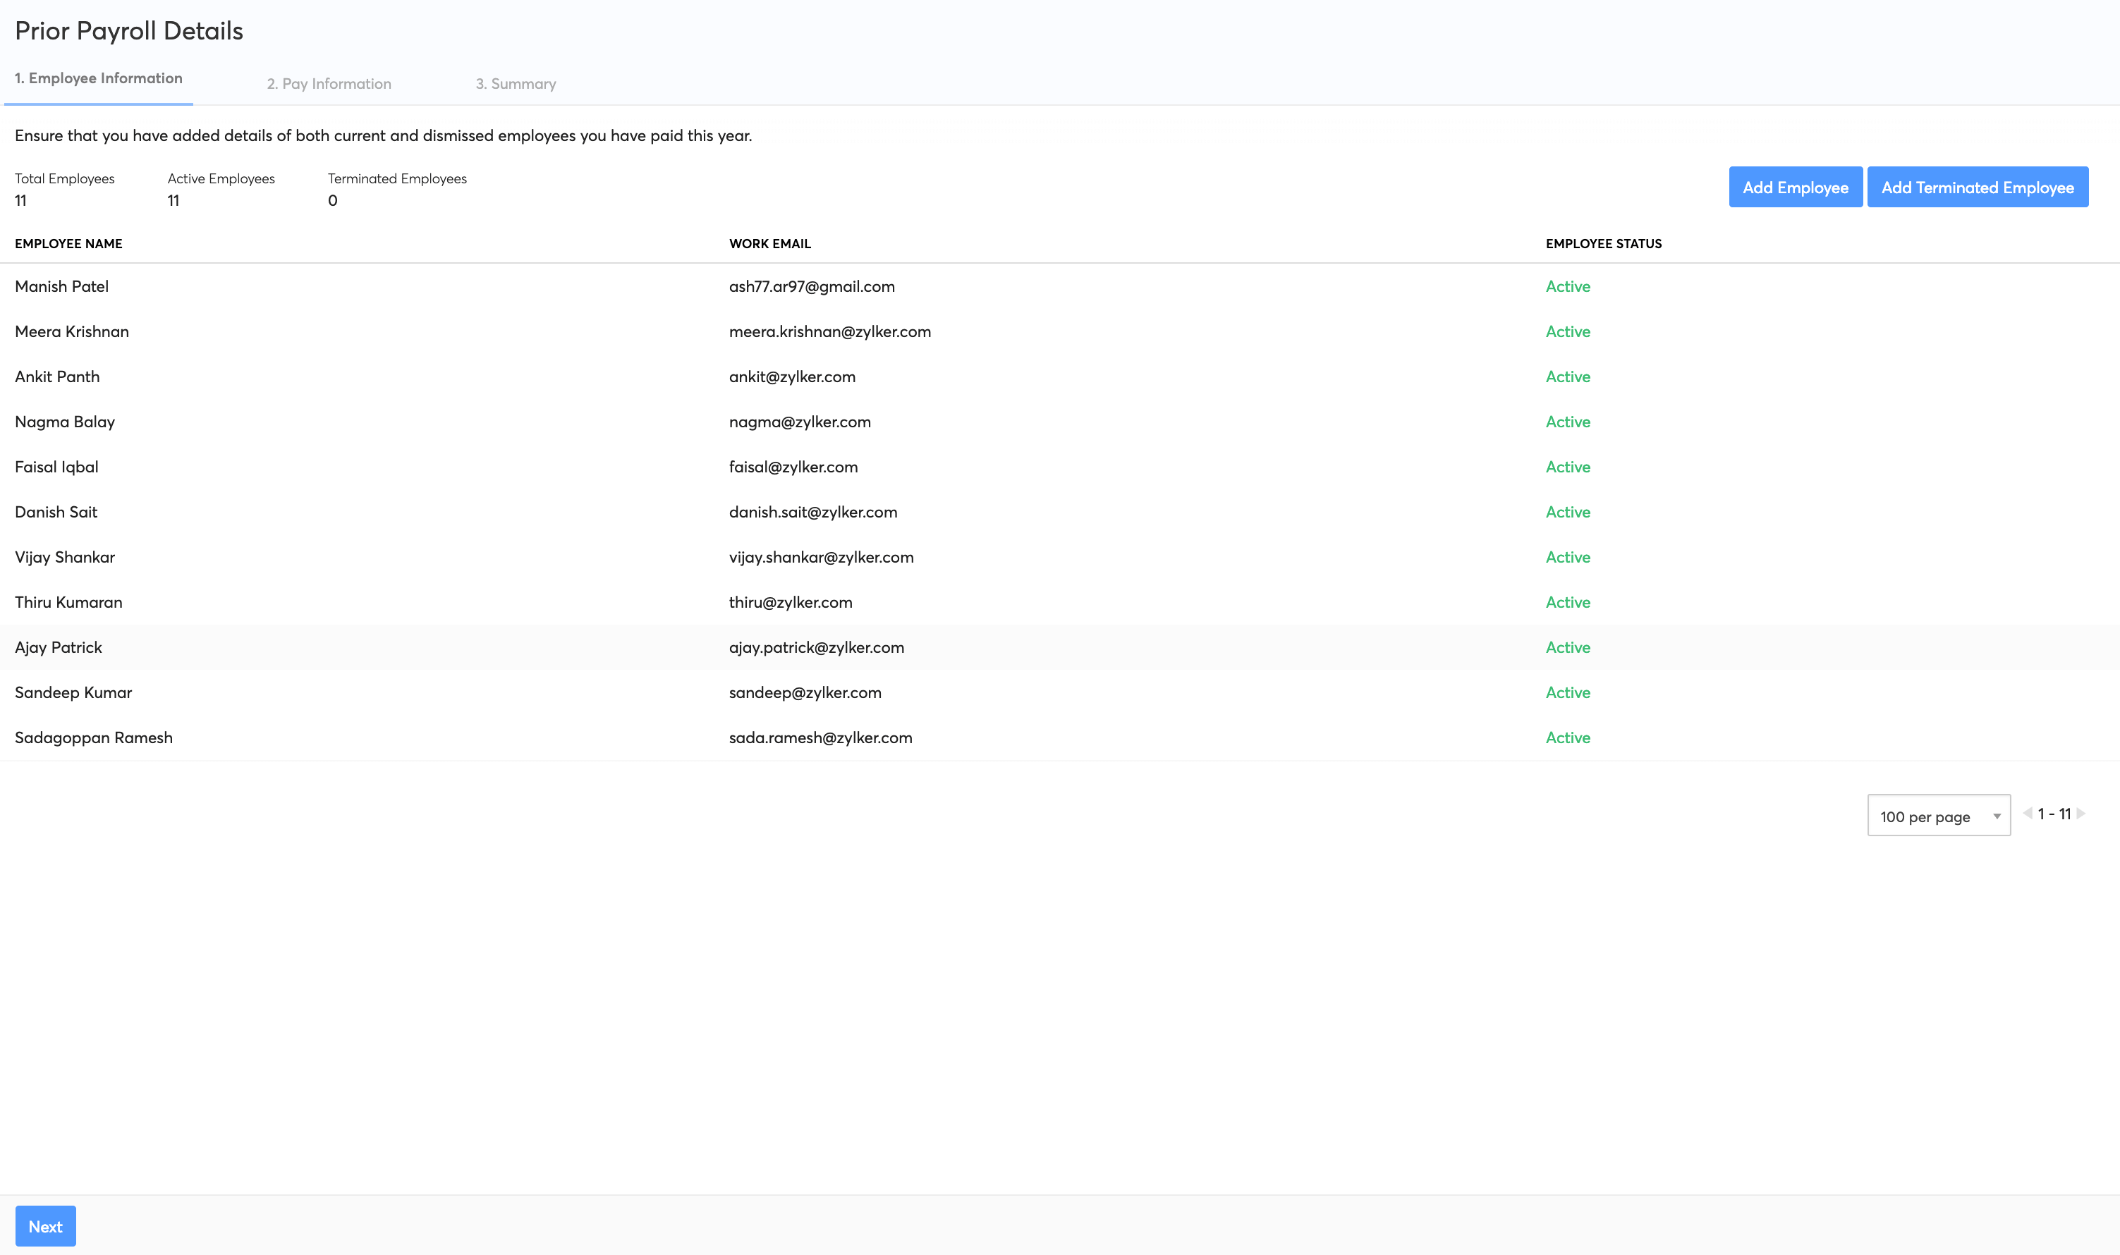Open the 100 per page dropdown
The image size is (2120, 1255).
tap(1938, 816)
